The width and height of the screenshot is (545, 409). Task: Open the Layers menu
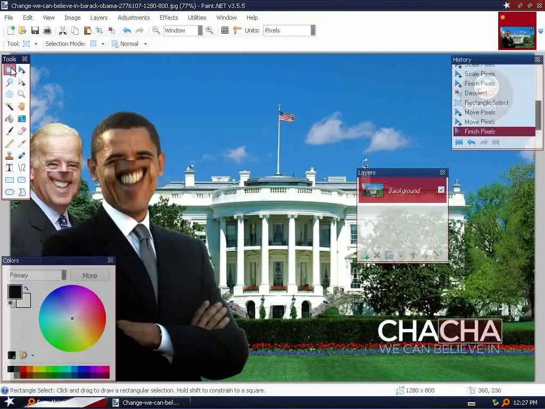click(99, 18)
